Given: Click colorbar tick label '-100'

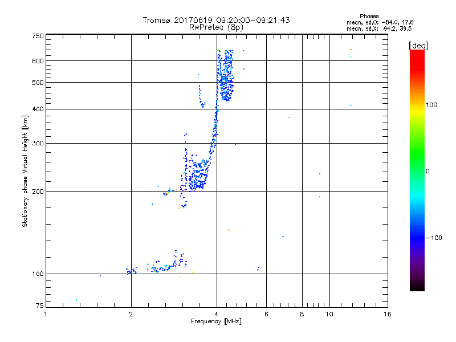Looking at the screenshot, I should pyautogui.click(x=434, y=238).
